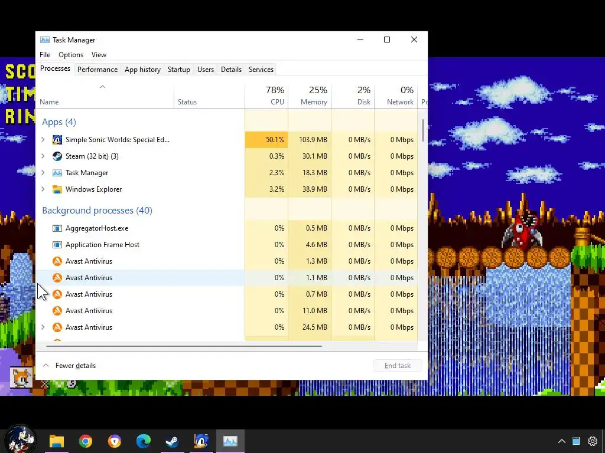605x453 pixels.
Task: Collapse view with Fewer details
Action: (70, 366)
